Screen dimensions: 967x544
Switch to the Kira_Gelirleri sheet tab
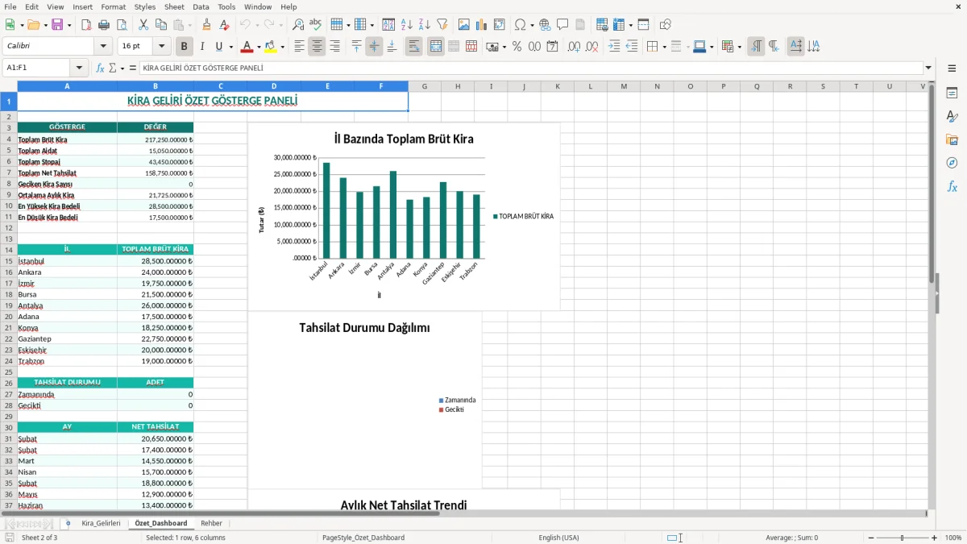[101, 523]
